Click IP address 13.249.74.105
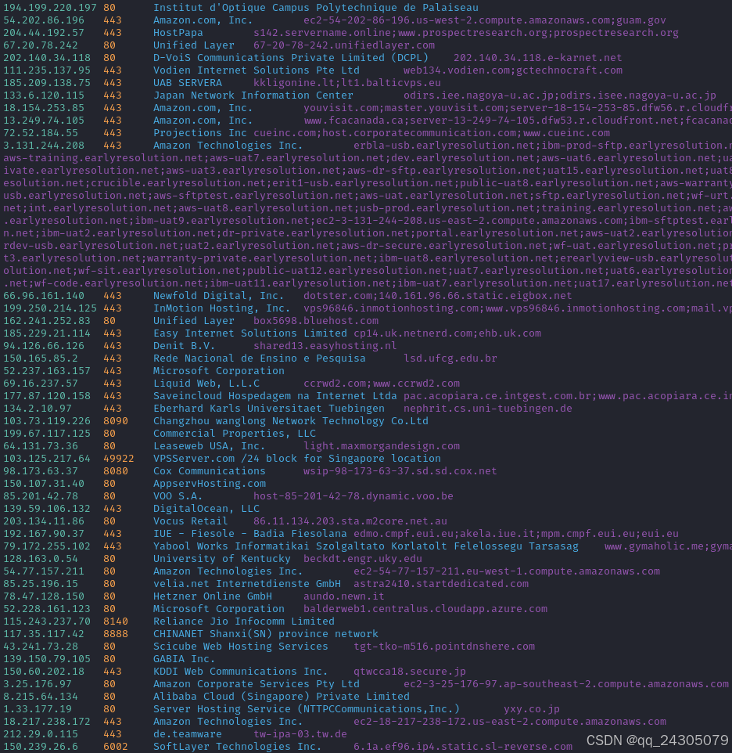This screenshot has width=732, height=753. pyautogui.click(x=44, y=120)
